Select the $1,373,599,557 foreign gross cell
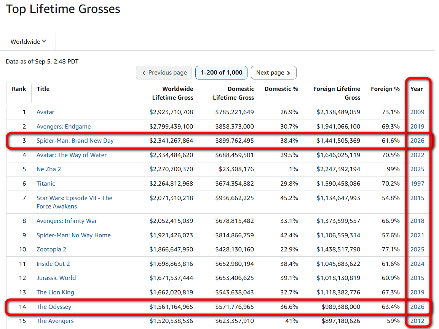439x329 pixels. pos(338,221)
